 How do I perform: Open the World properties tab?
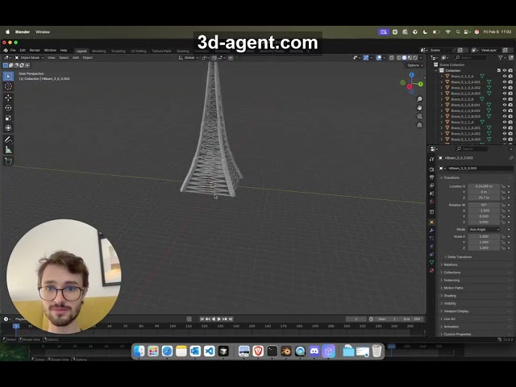pos(432,202)
